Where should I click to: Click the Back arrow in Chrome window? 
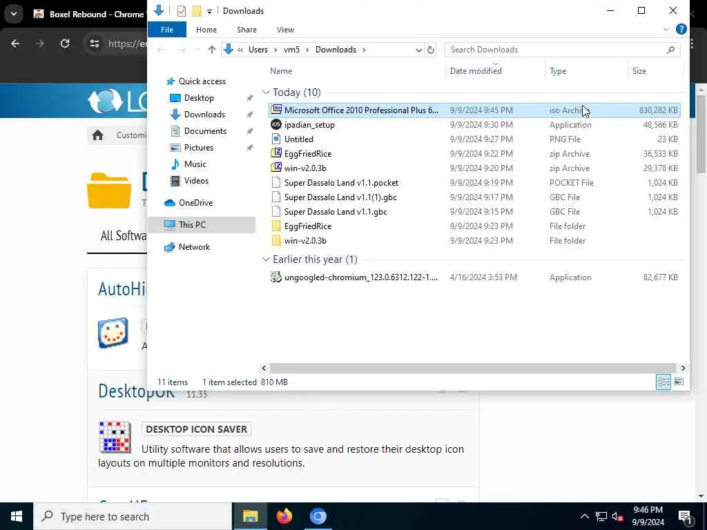15,43
